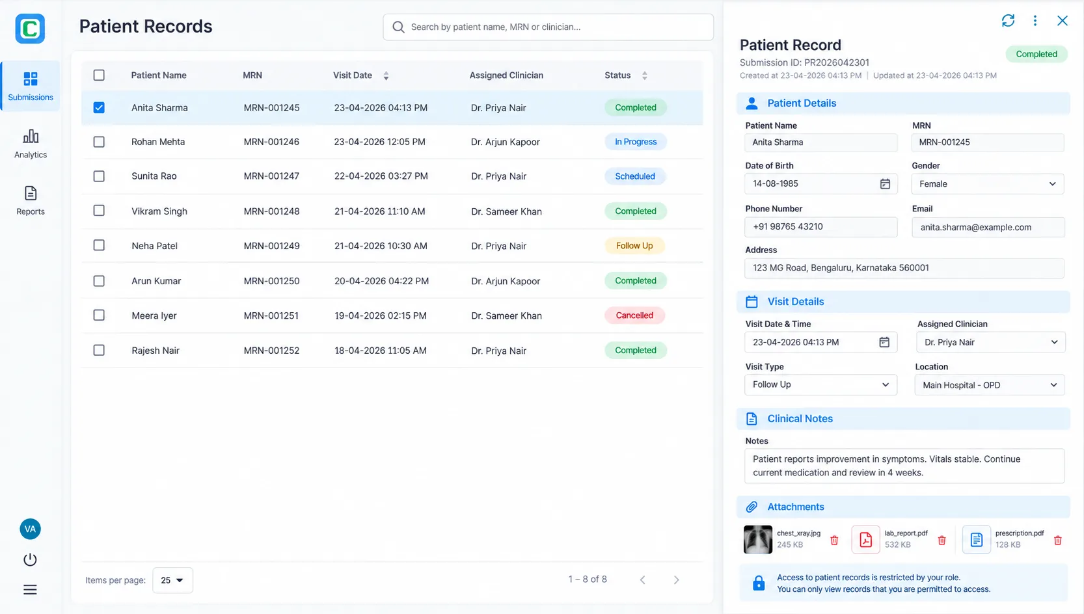Screen dimensions: 1084x614
Task: Close the Patient Record panel
Action: point(1063,21)
